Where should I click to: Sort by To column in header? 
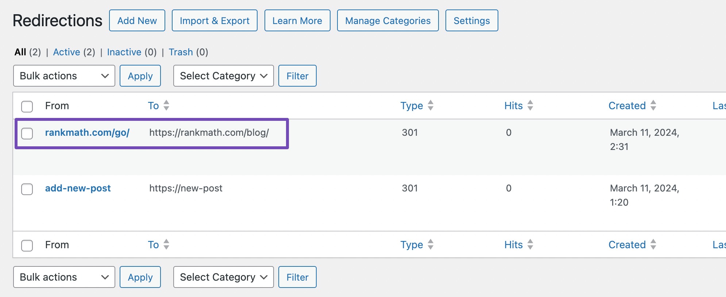point(154,106)
